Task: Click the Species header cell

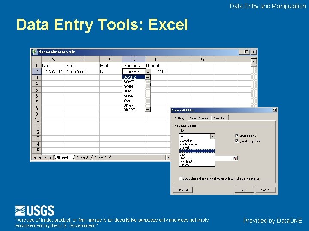Action: point(134,65)
